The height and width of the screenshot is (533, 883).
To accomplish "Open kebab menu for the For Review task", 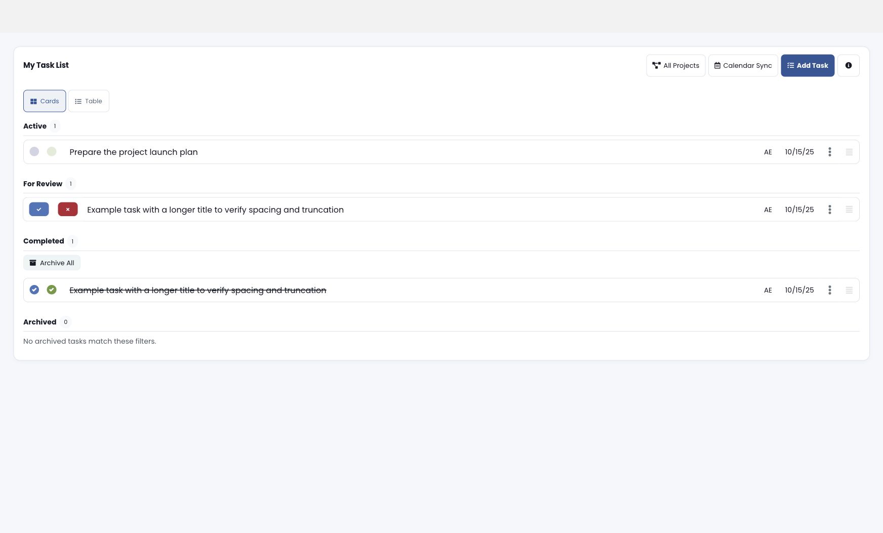I will click(x=829, y=210).
